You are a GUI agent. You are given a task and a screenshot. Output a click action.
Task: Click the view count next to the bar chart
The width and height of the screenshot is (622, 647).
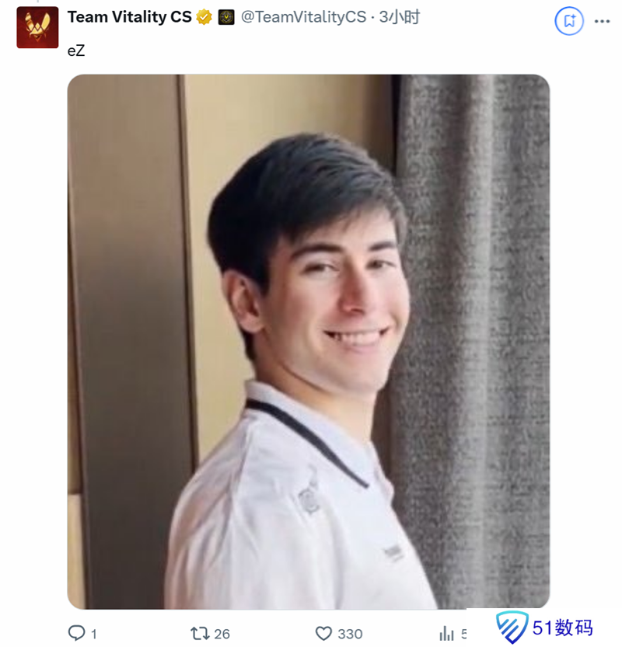[x=463, y=634]
